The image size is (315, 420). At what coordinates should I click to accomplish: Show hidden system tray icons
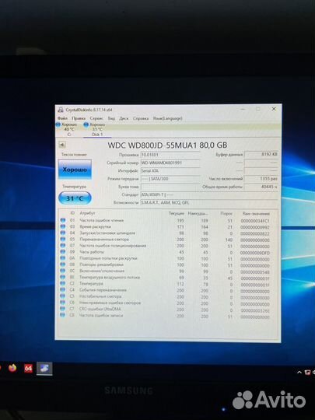click(299, 373)
